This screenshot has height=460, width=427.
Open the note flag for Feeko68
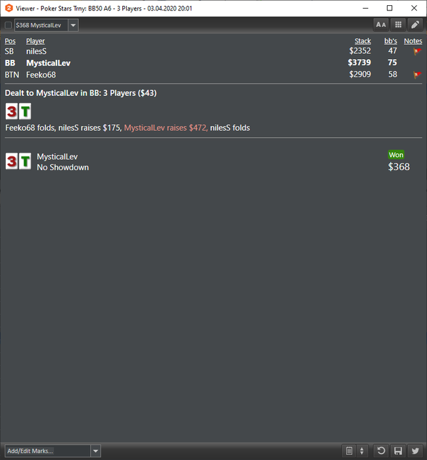(x=417, y=75)
